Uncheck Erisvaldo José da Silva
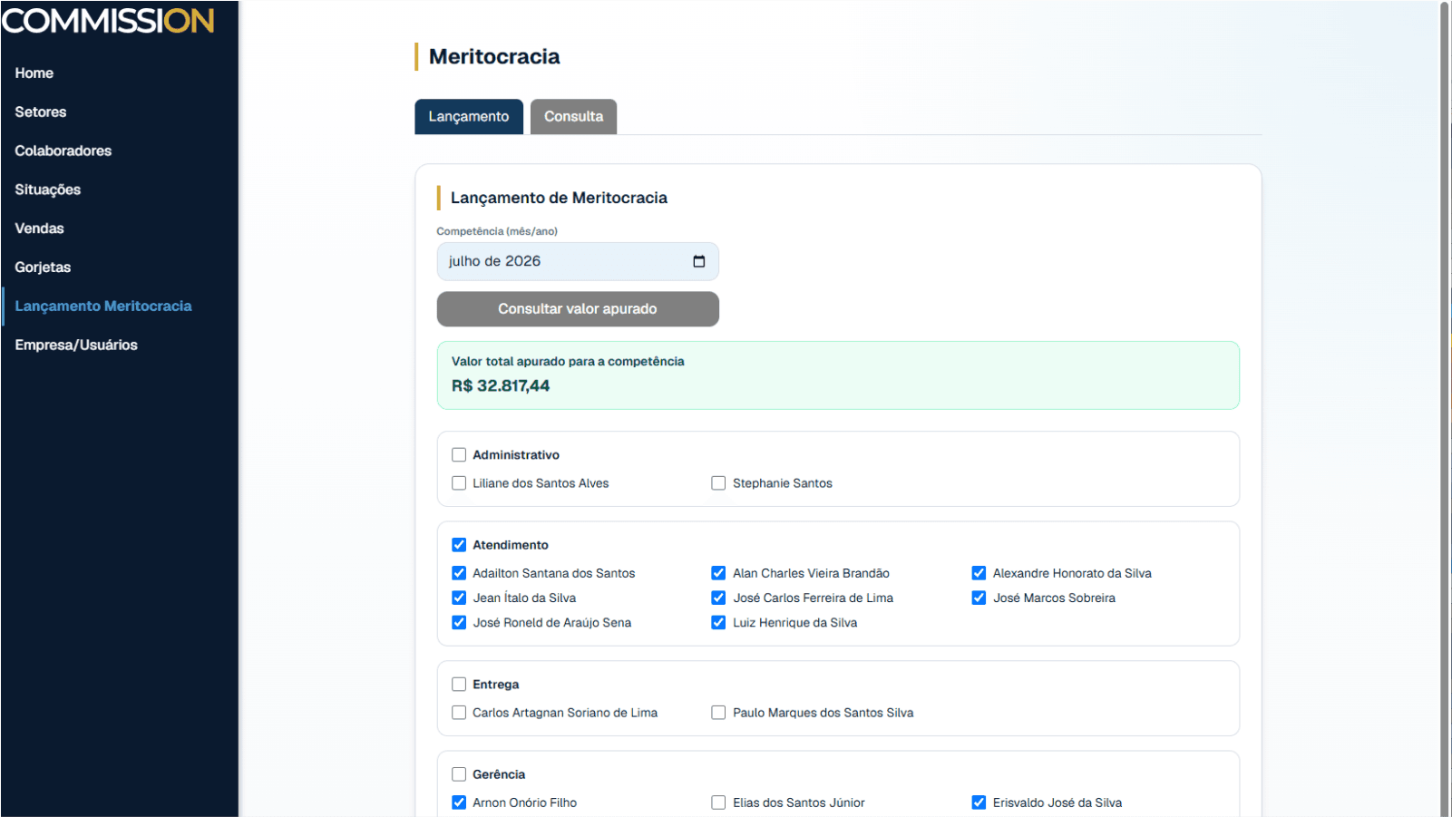Viewport: 1452px width, 817px height. click(x=979, y=802)
